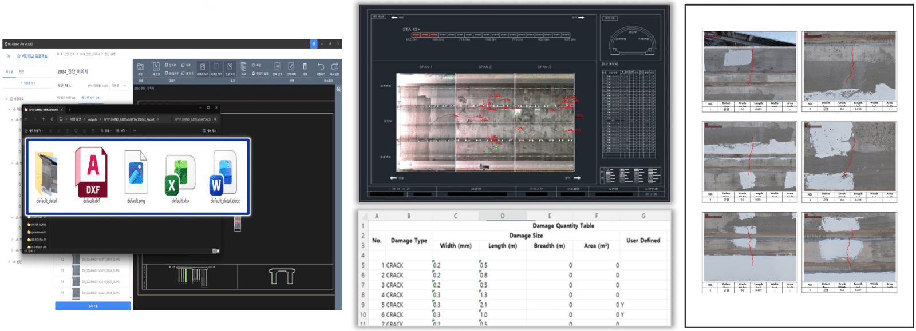Add a new tab in file explorer

click(69, 110)
